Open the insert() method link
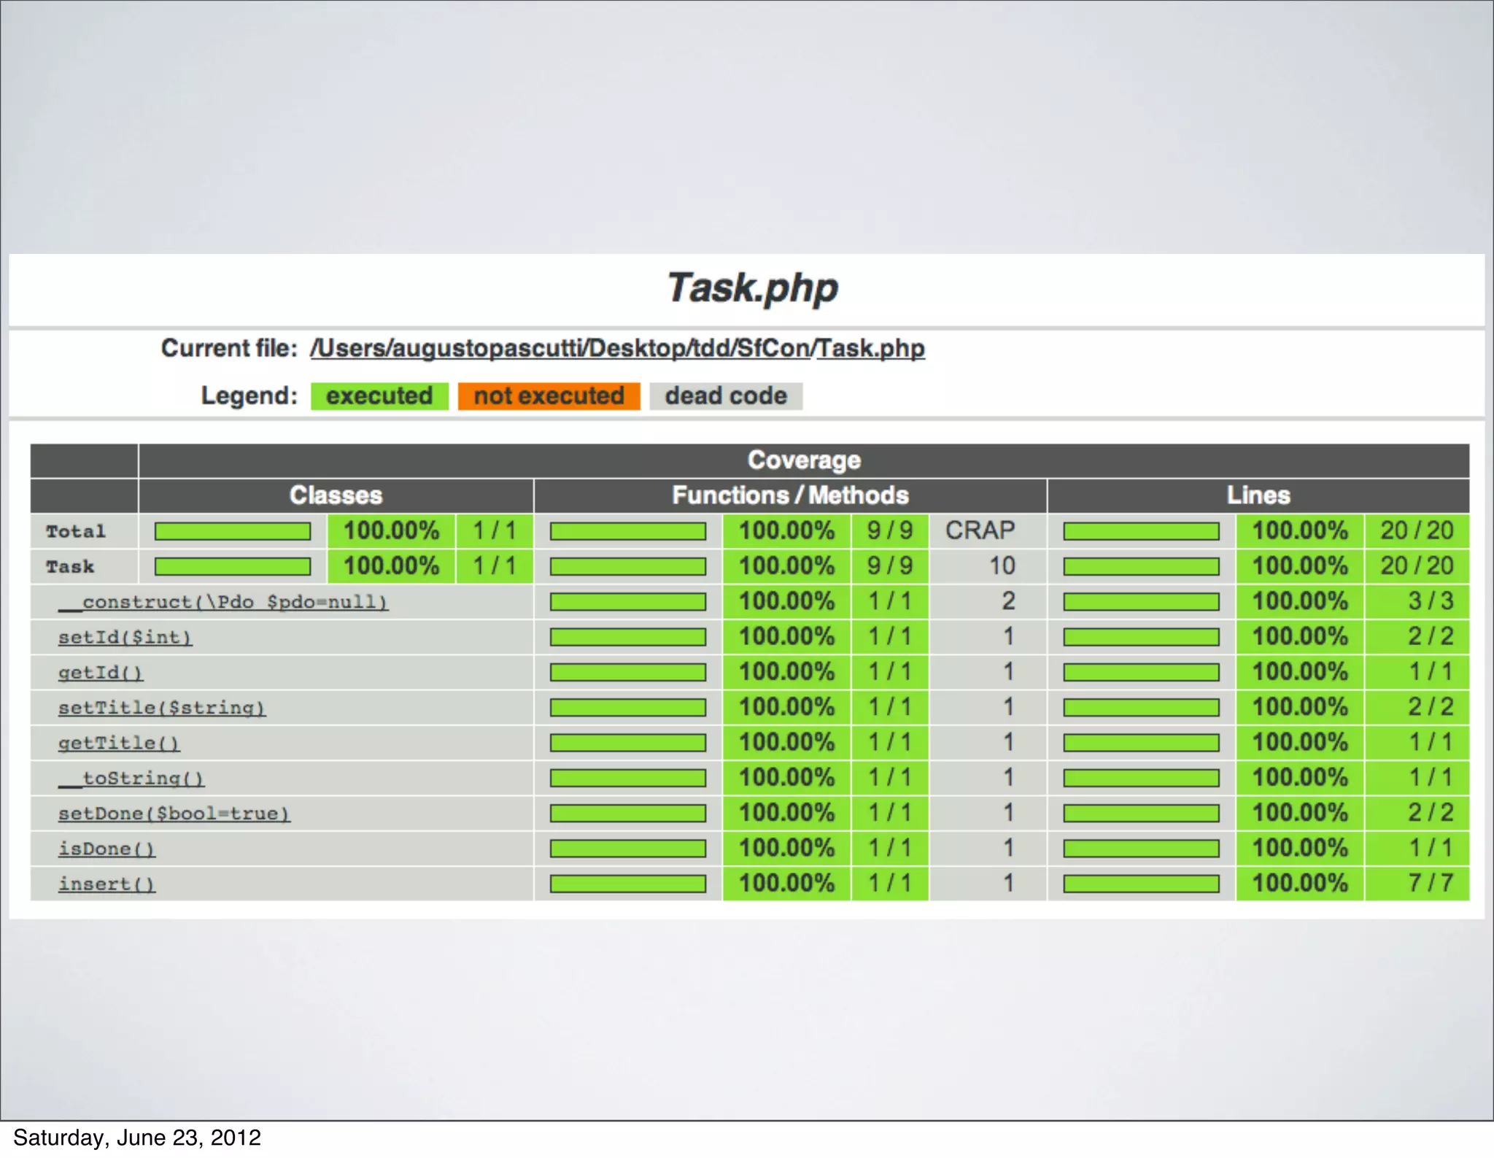The height and width of the screenshot is (1158, 1494). tap(107, 884)
